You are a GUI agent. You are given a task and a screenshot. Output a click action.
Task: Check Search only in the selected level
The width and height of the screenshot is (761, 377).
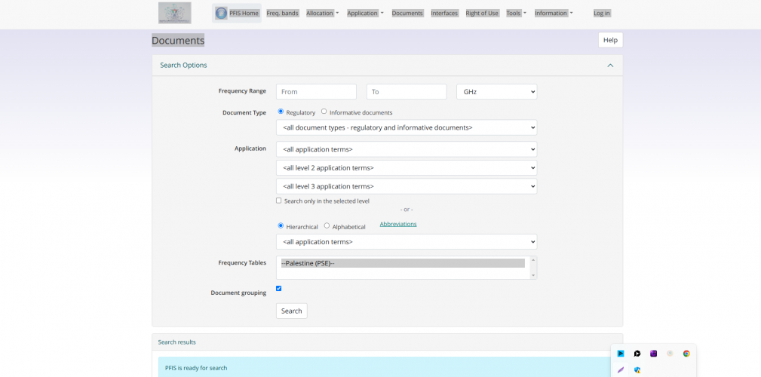click(x=278, y=201)
